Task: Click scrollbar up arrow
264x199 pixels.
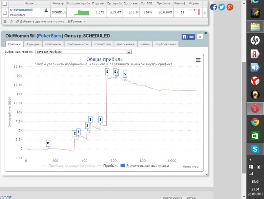Action: click(244, 3)
